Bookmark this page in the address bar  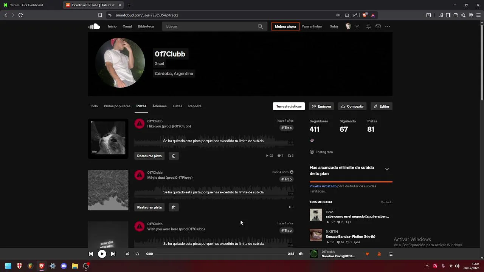(x=100, y=15)
